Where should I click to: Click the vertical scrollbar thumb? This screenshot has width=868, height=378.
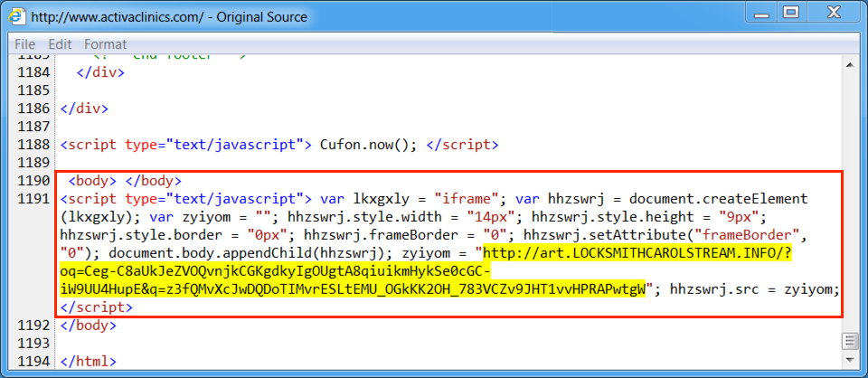pos(850,342)
